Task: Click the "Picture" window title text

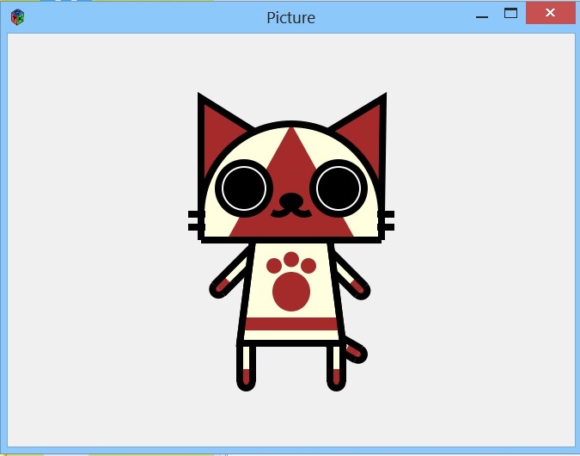Action: click(x=290, y=17)
